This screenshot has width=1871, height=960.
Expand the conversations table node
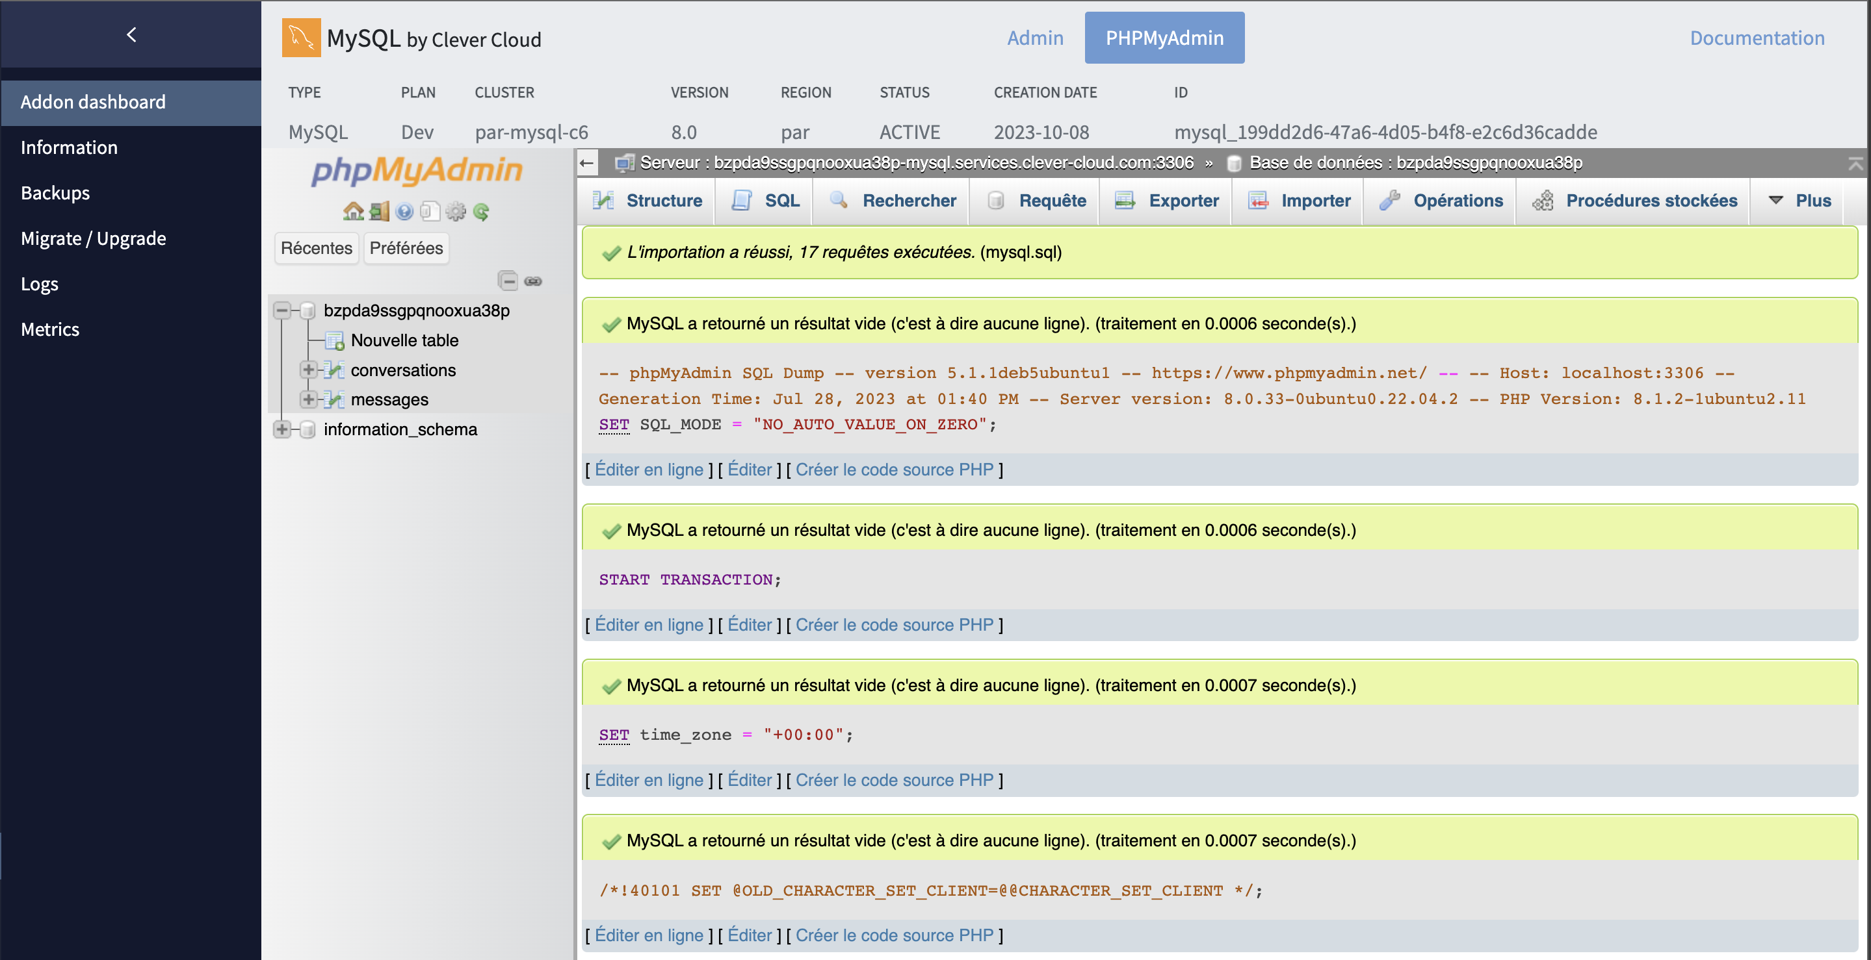(308, 370)
